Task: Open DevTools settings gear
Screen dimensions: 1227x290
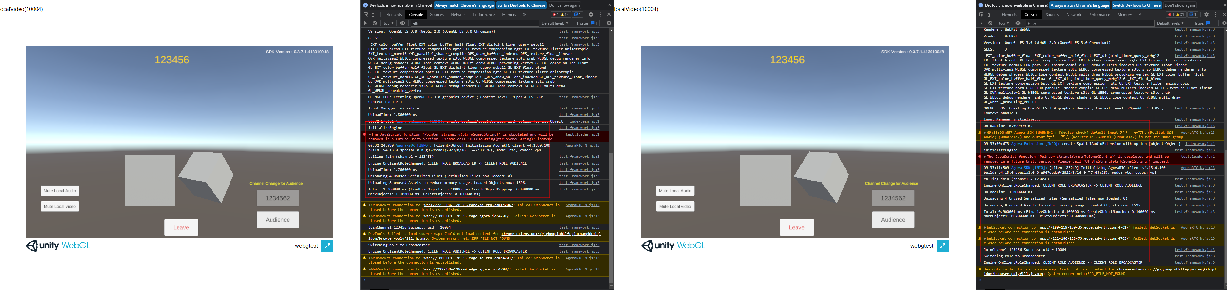Action: click(x=592, y=15)
